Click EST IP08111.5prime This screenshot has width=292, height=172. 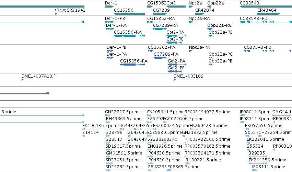[269, 167]
